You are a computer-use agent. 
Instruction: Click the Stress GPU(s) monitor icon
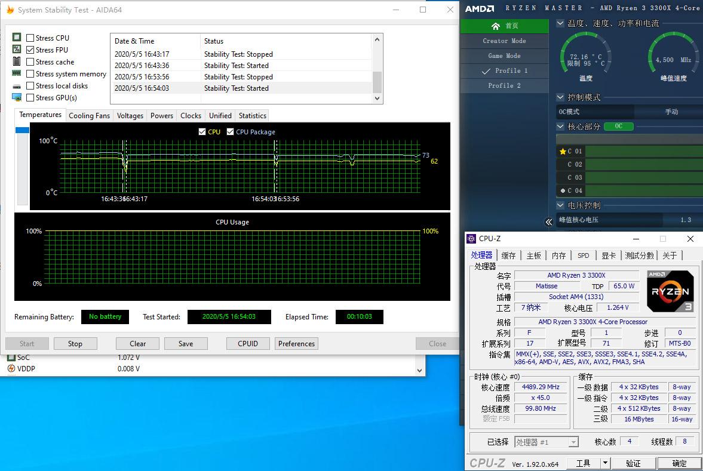tap(17, 97)
